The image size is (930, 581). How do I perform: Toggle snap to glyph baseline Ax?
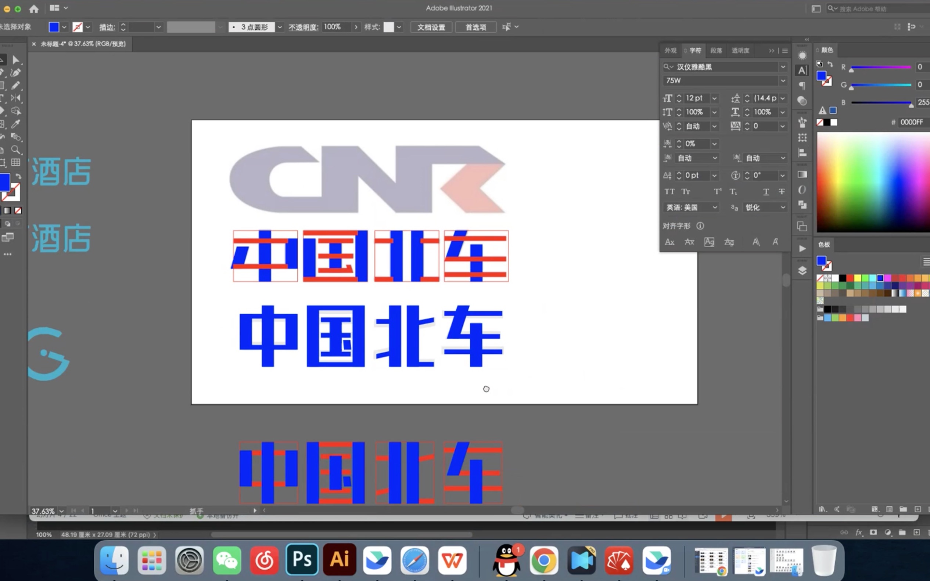click(x=669, y=242)
